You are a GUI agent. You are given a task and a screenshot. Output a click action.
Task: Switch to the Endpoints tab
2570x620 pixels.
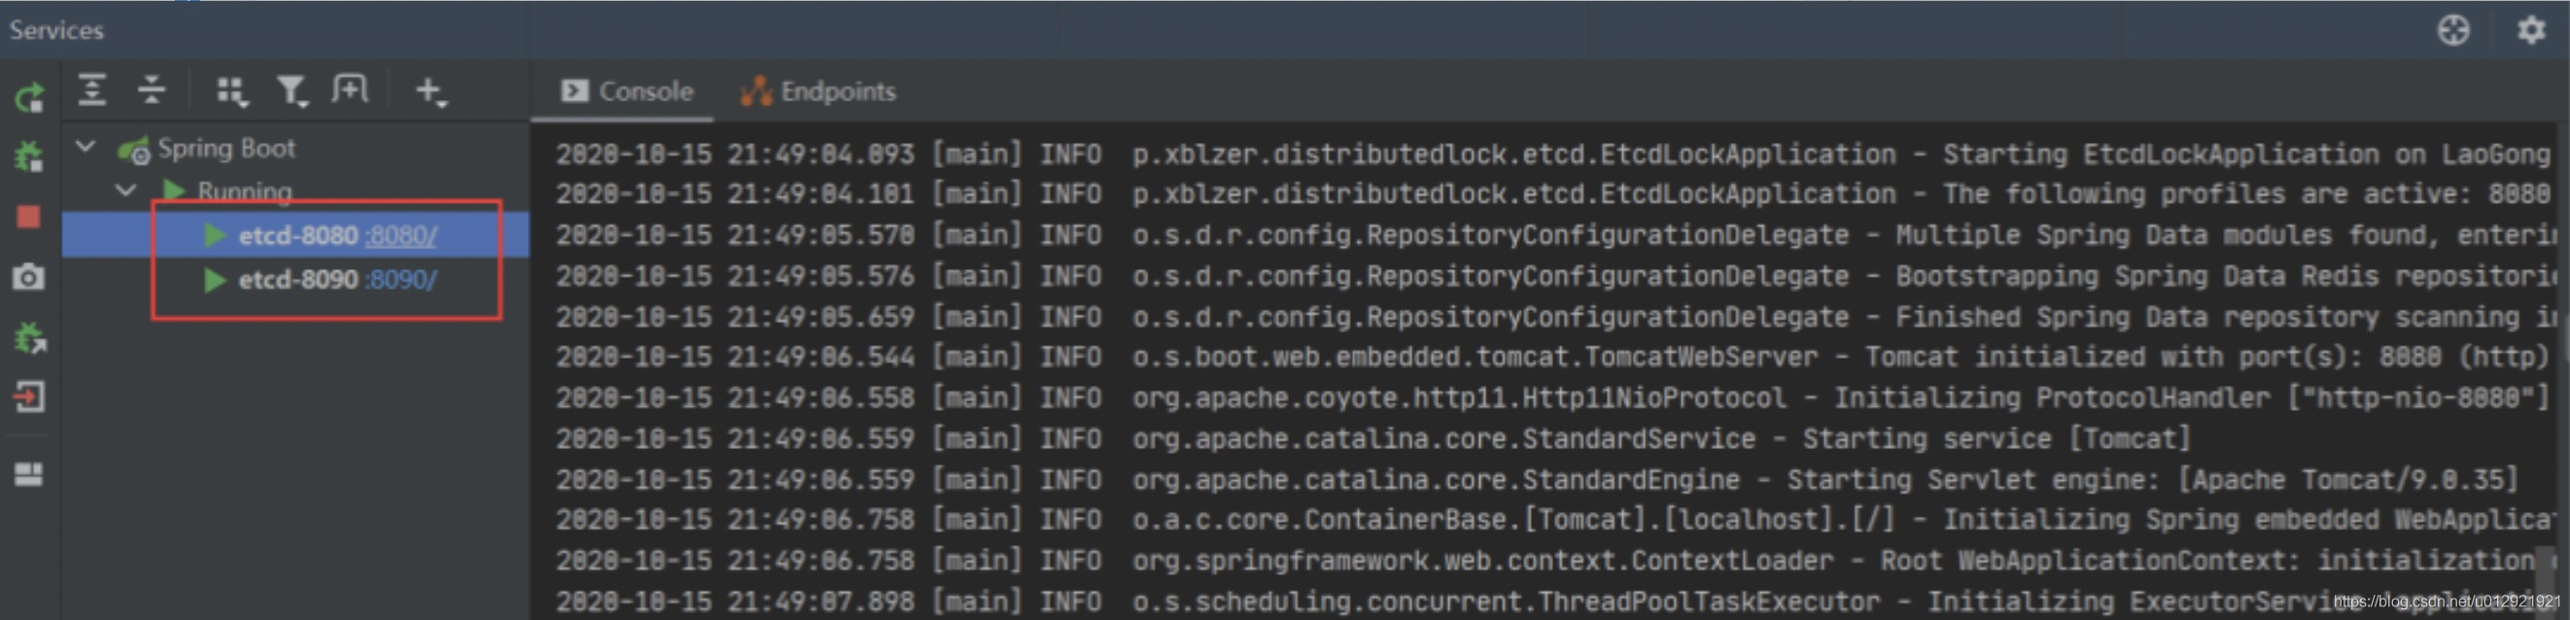pos(818,90)
